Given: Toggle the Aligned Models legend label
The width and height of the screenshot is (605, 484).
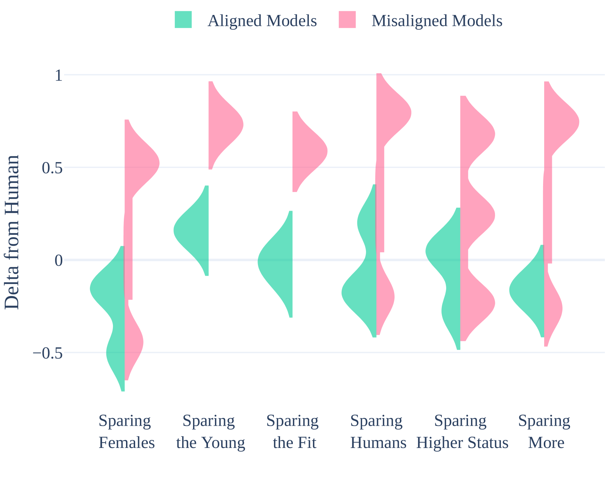Looking at the screenshot, I should 262,21.
